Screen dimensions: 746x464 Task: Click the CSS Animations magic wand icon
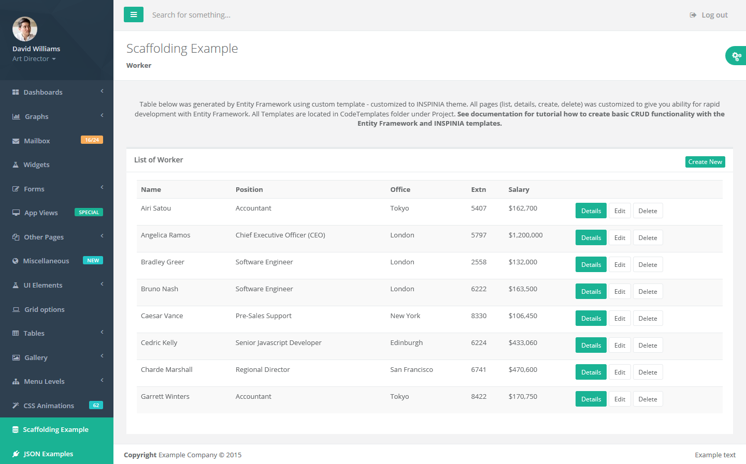[16, 406]
